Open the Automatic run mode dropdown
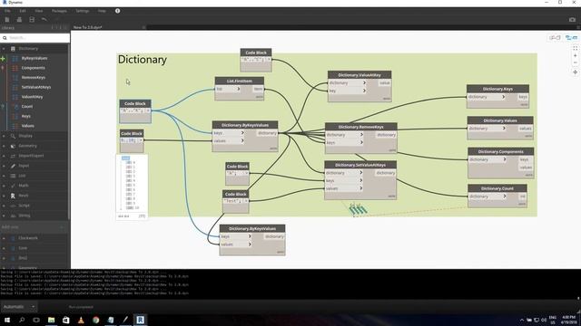581x326 pixels. point(18,307)
